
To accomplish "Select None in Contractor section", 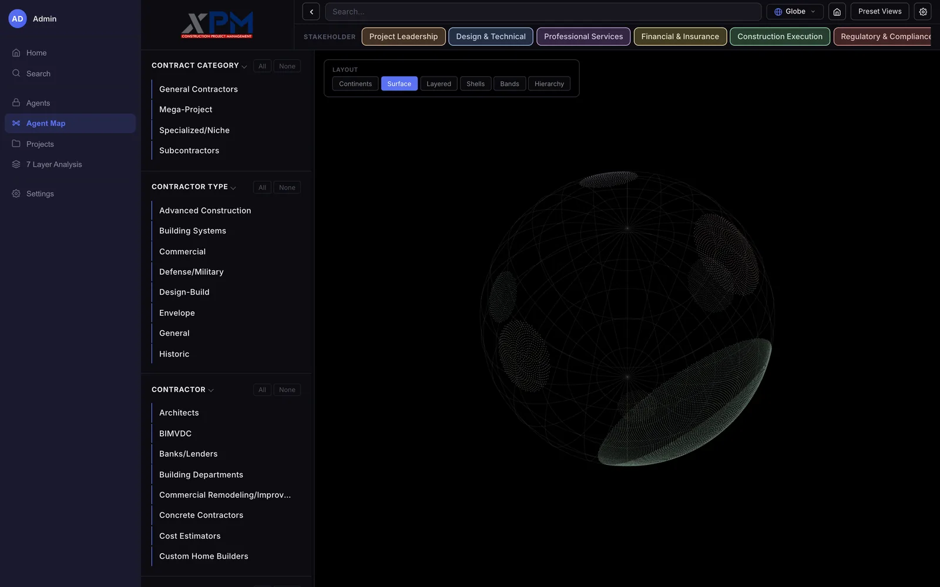I will [x=287, y=390].
